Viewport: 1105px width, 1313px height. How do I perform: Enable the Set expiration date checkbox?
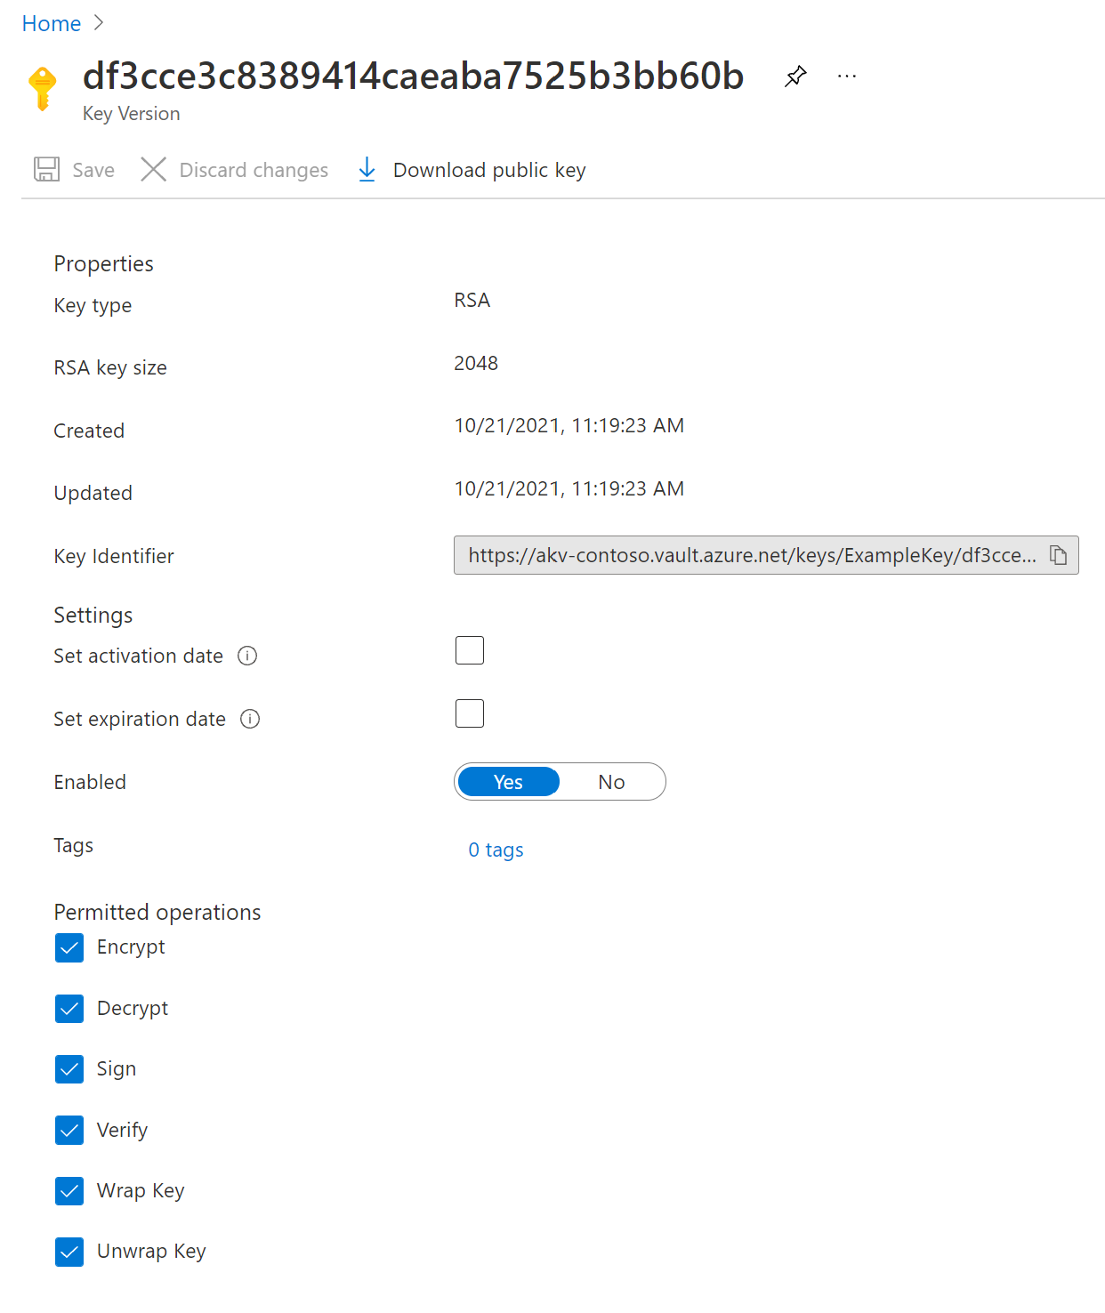(470, 713)
